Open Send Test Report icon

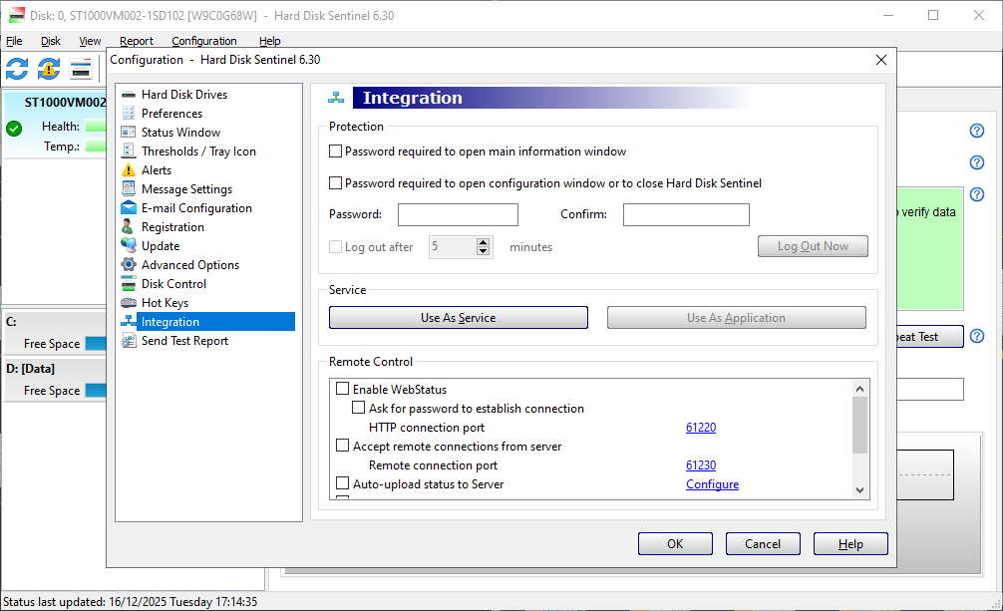point(129,341)
